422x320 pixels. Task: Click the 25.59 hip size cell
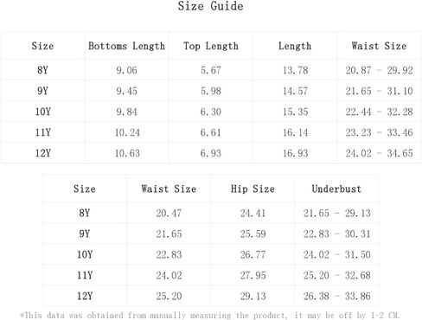(253, 234)
